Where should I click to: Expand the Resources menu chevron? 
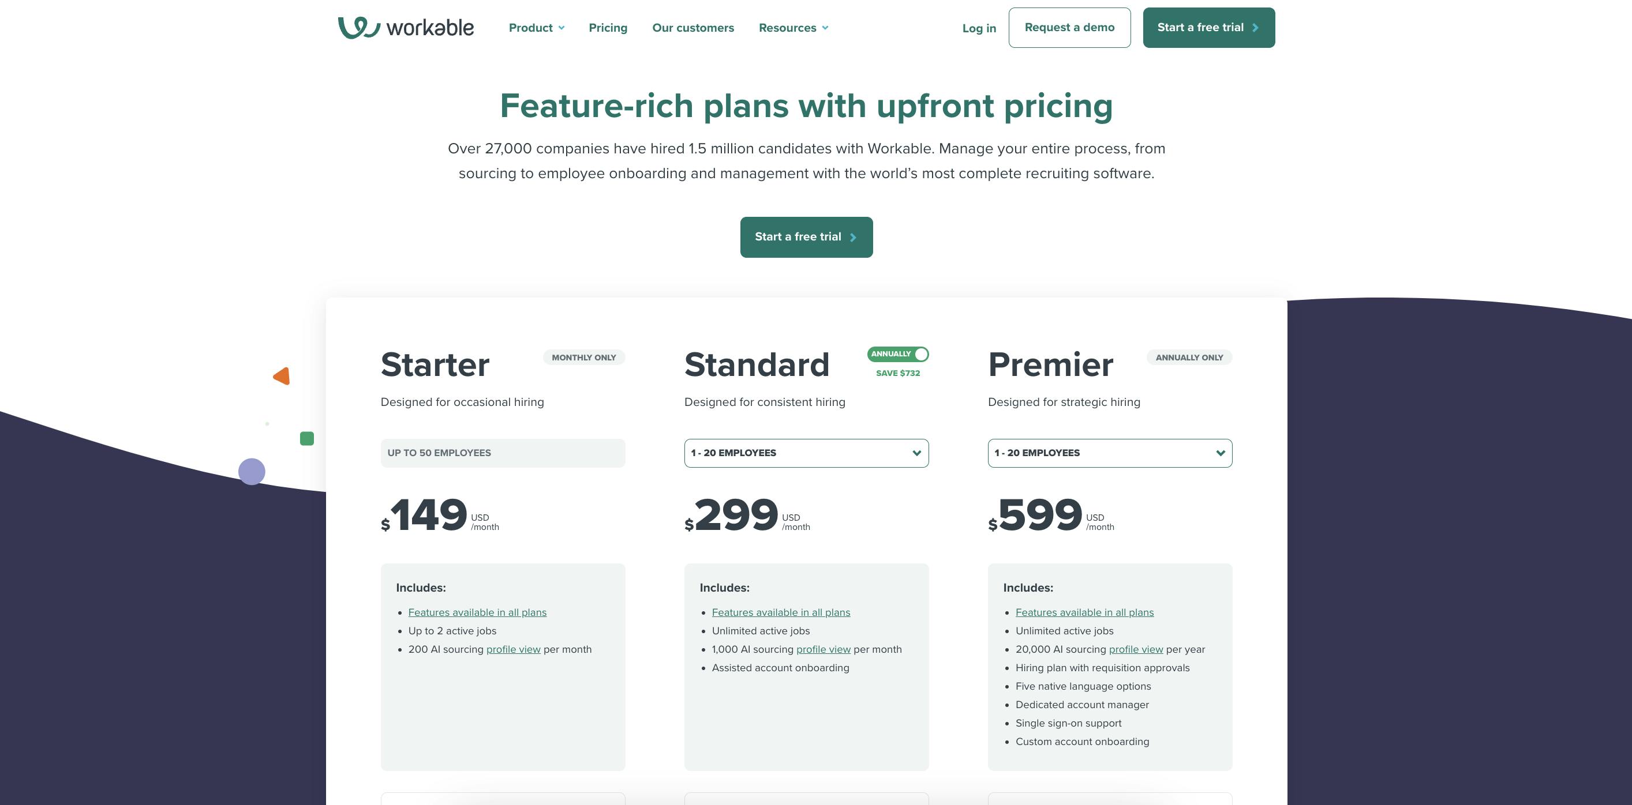click(x=825, y=28)
